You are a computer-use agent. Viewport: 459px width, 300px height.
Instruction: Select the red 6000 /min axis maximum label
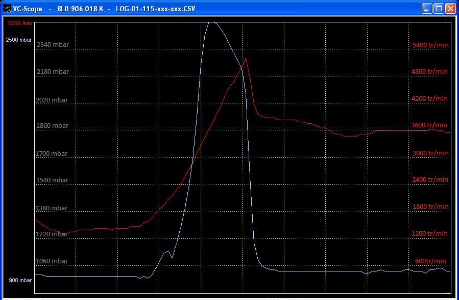pyautogui.click(x=19, y=23)
